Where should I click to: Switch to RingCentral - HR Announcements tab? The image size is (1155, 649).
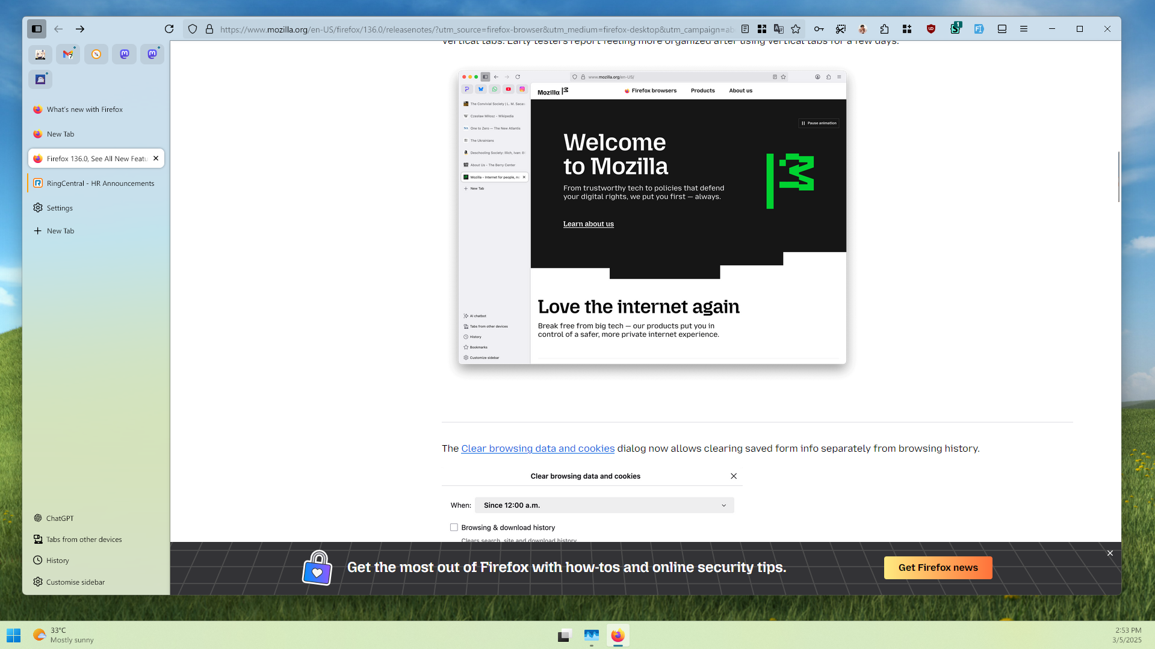click(96, 183)
